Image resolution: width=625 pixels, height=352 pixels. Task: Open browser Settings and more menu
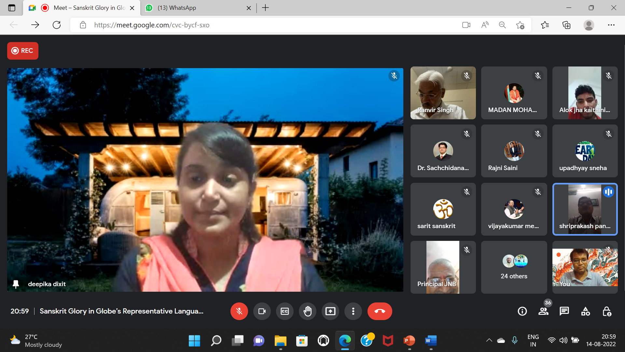coord(611,25)
